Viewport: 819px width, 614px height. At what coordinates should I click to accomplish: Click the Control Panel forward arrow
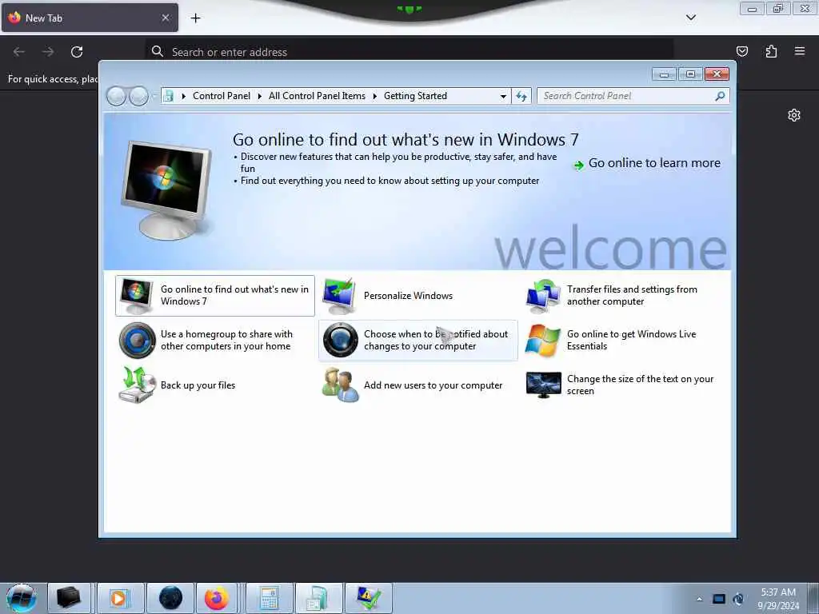pos(138,96)
